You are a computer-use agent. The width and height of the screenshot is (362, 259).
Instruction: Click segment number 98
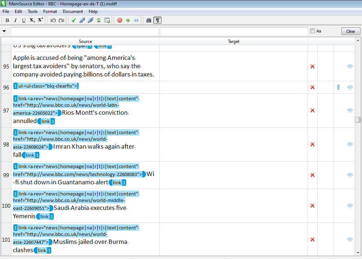point(6,145)
